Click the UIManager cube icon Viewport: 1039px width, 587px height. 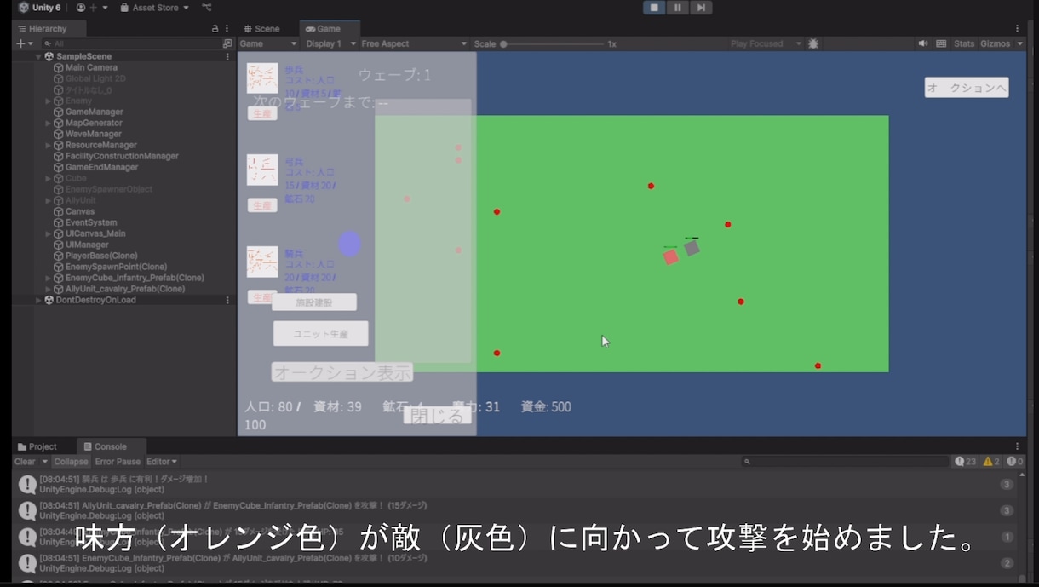coord(59,245)
